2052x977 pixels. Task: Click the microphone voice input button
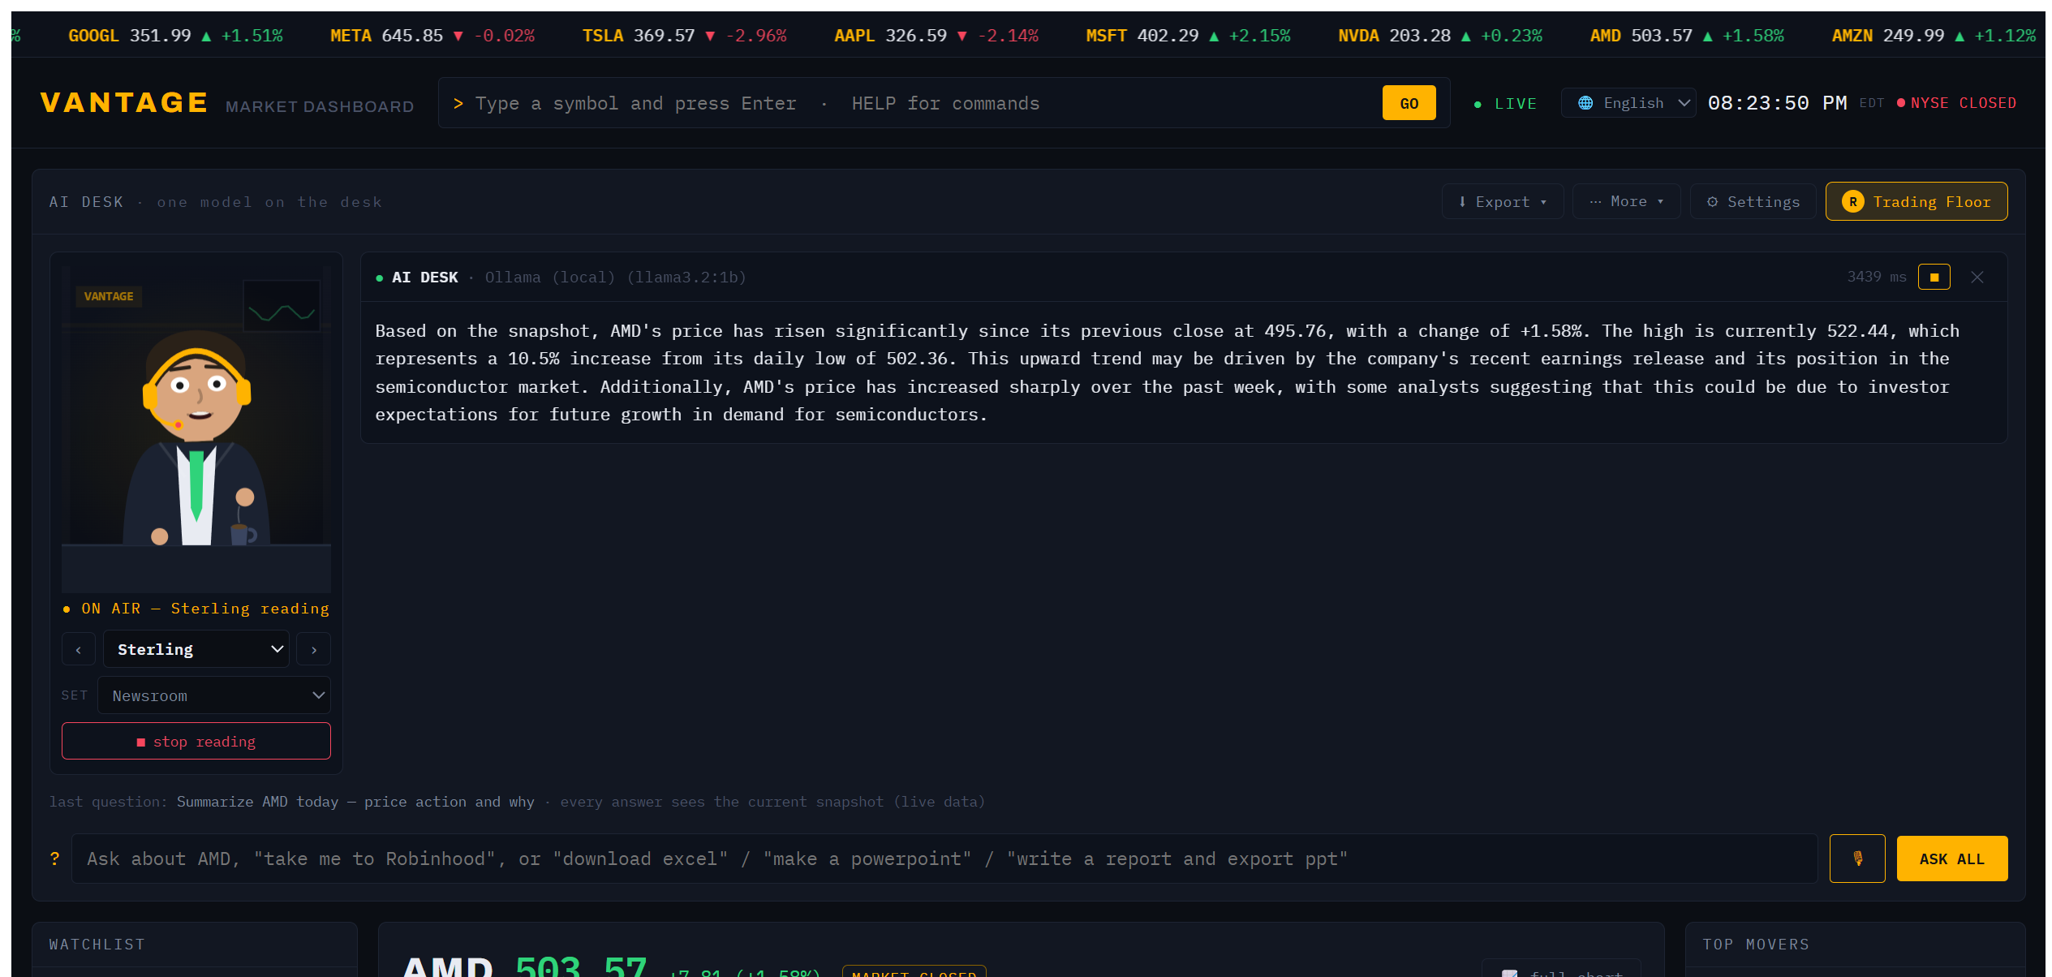[x=1857, y=859]
